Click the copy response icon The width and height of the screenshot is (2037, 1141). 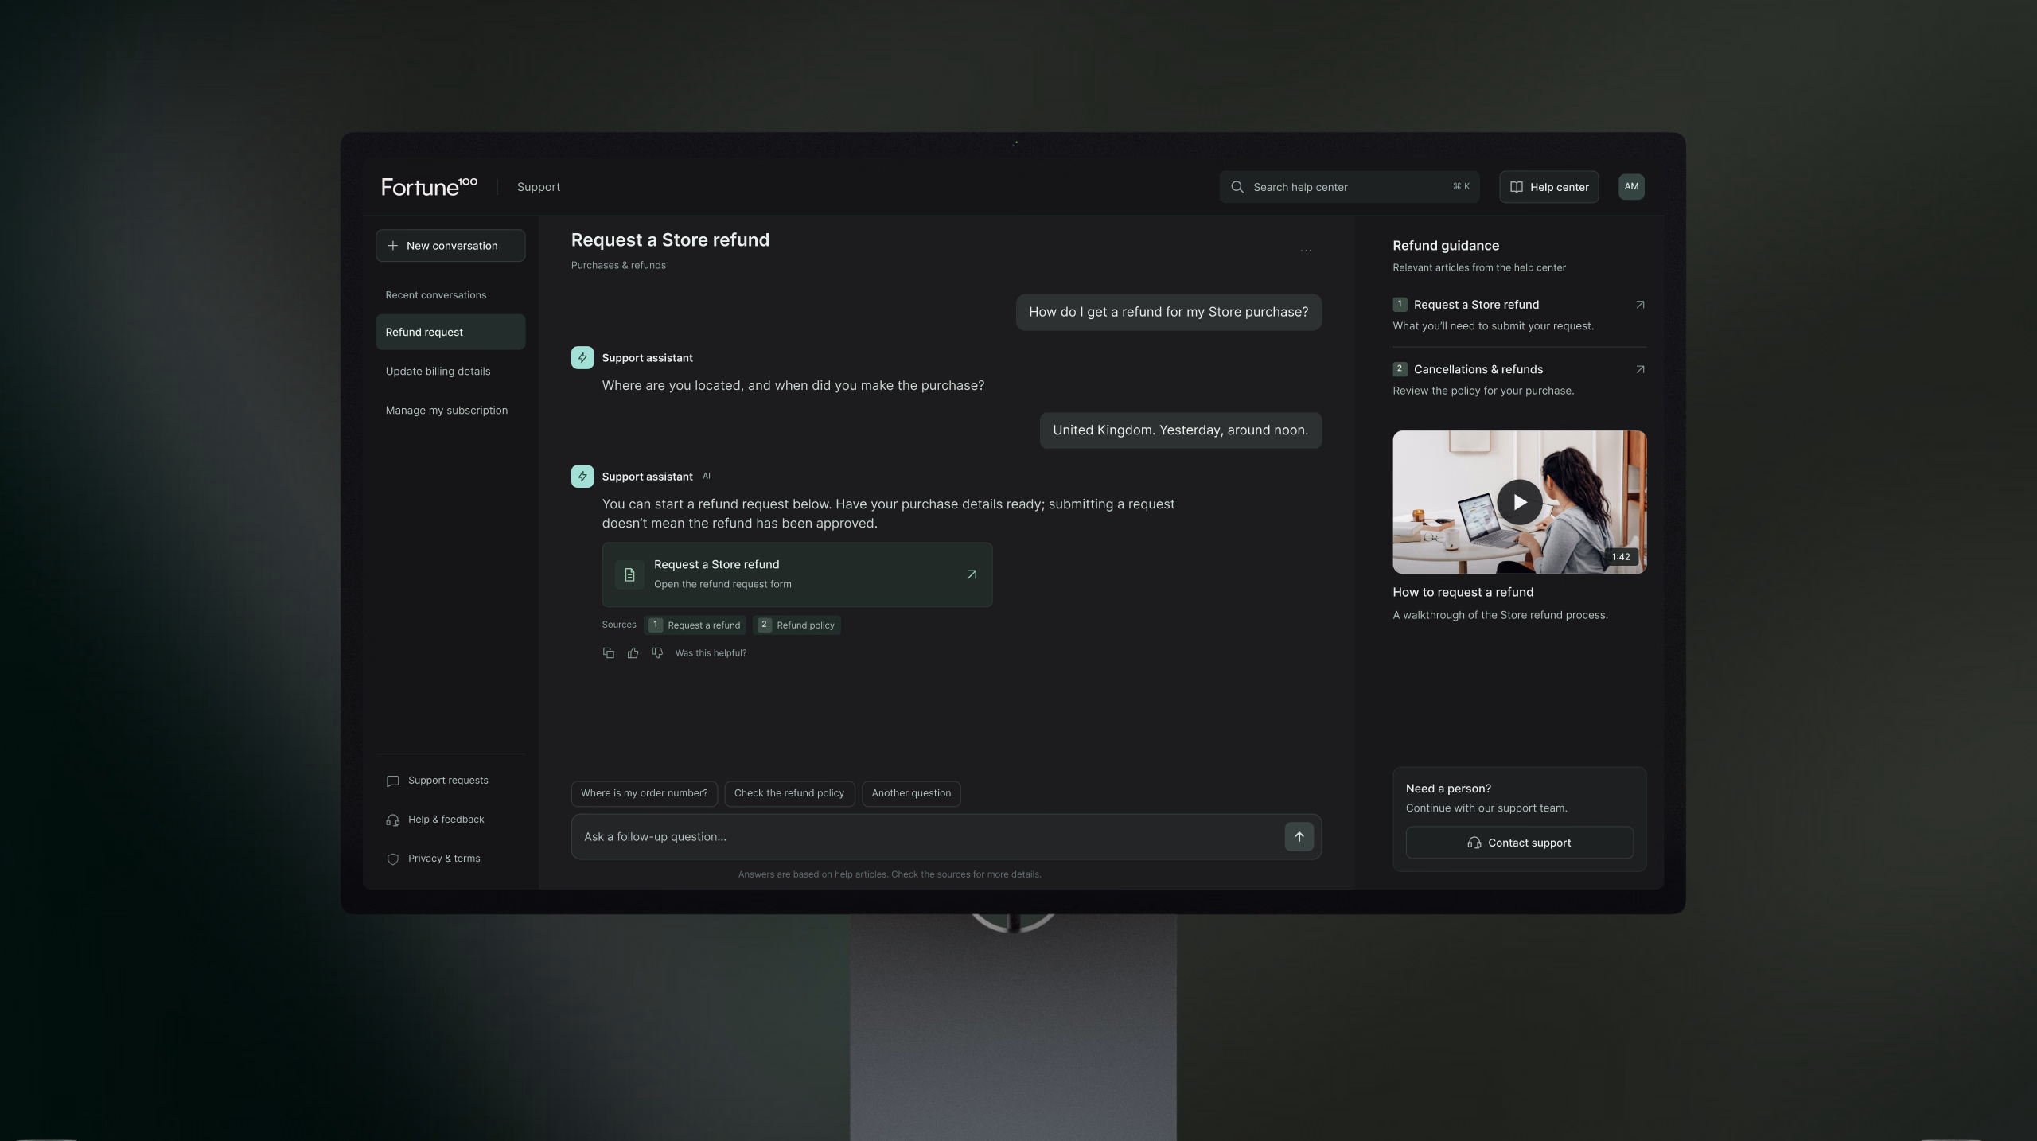click(x=609, y=652)
